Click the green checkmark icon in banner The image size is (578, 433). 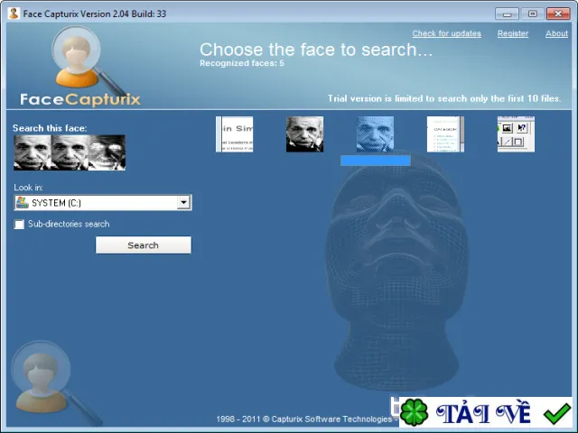pos(557,413)
